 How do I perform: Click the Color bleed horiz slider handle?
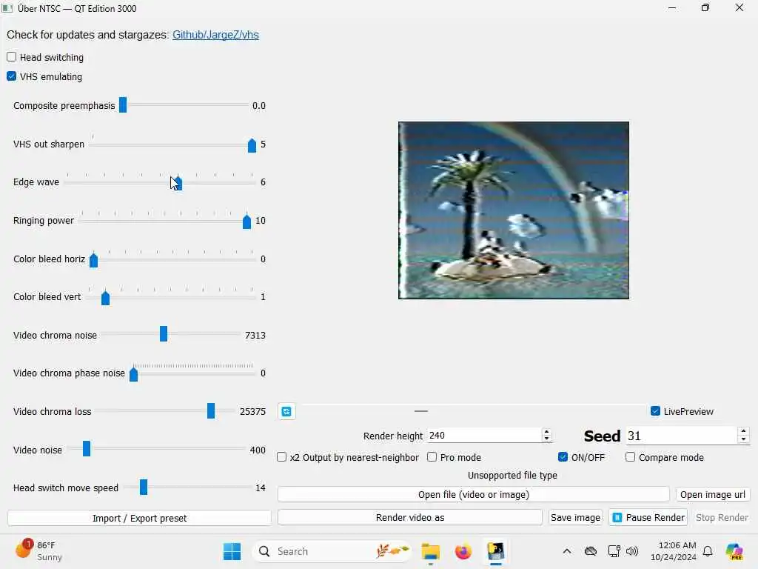point(94,260)
